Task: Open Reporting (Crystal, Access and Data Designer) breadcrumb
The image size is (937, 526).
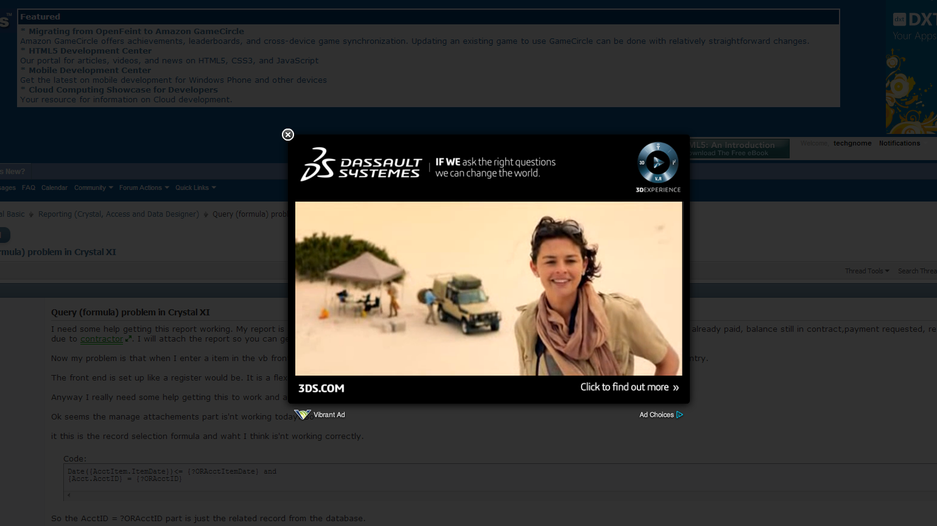Action: point(119,214)
